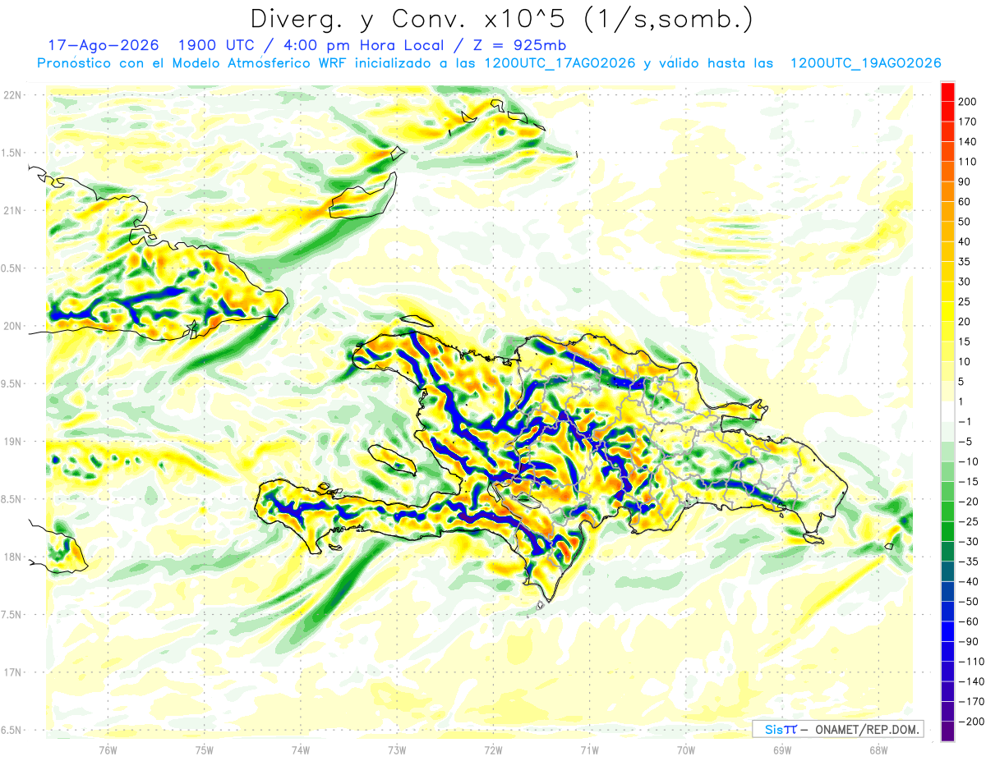The height and width of the screenshot is (761, 986).
Task: Click the title 'Diverg. y Conv. x10^5 (1/s,somb.)'
Action: coord(501,20)
